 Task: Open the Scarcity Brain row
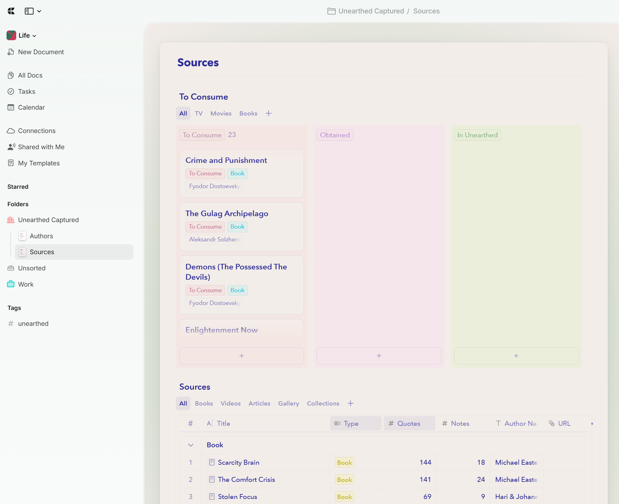[x=239, y=463]
